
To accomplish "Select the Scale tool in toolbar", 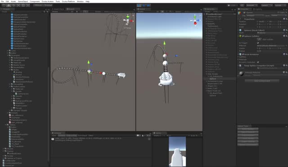I will (x=18, y=5).
